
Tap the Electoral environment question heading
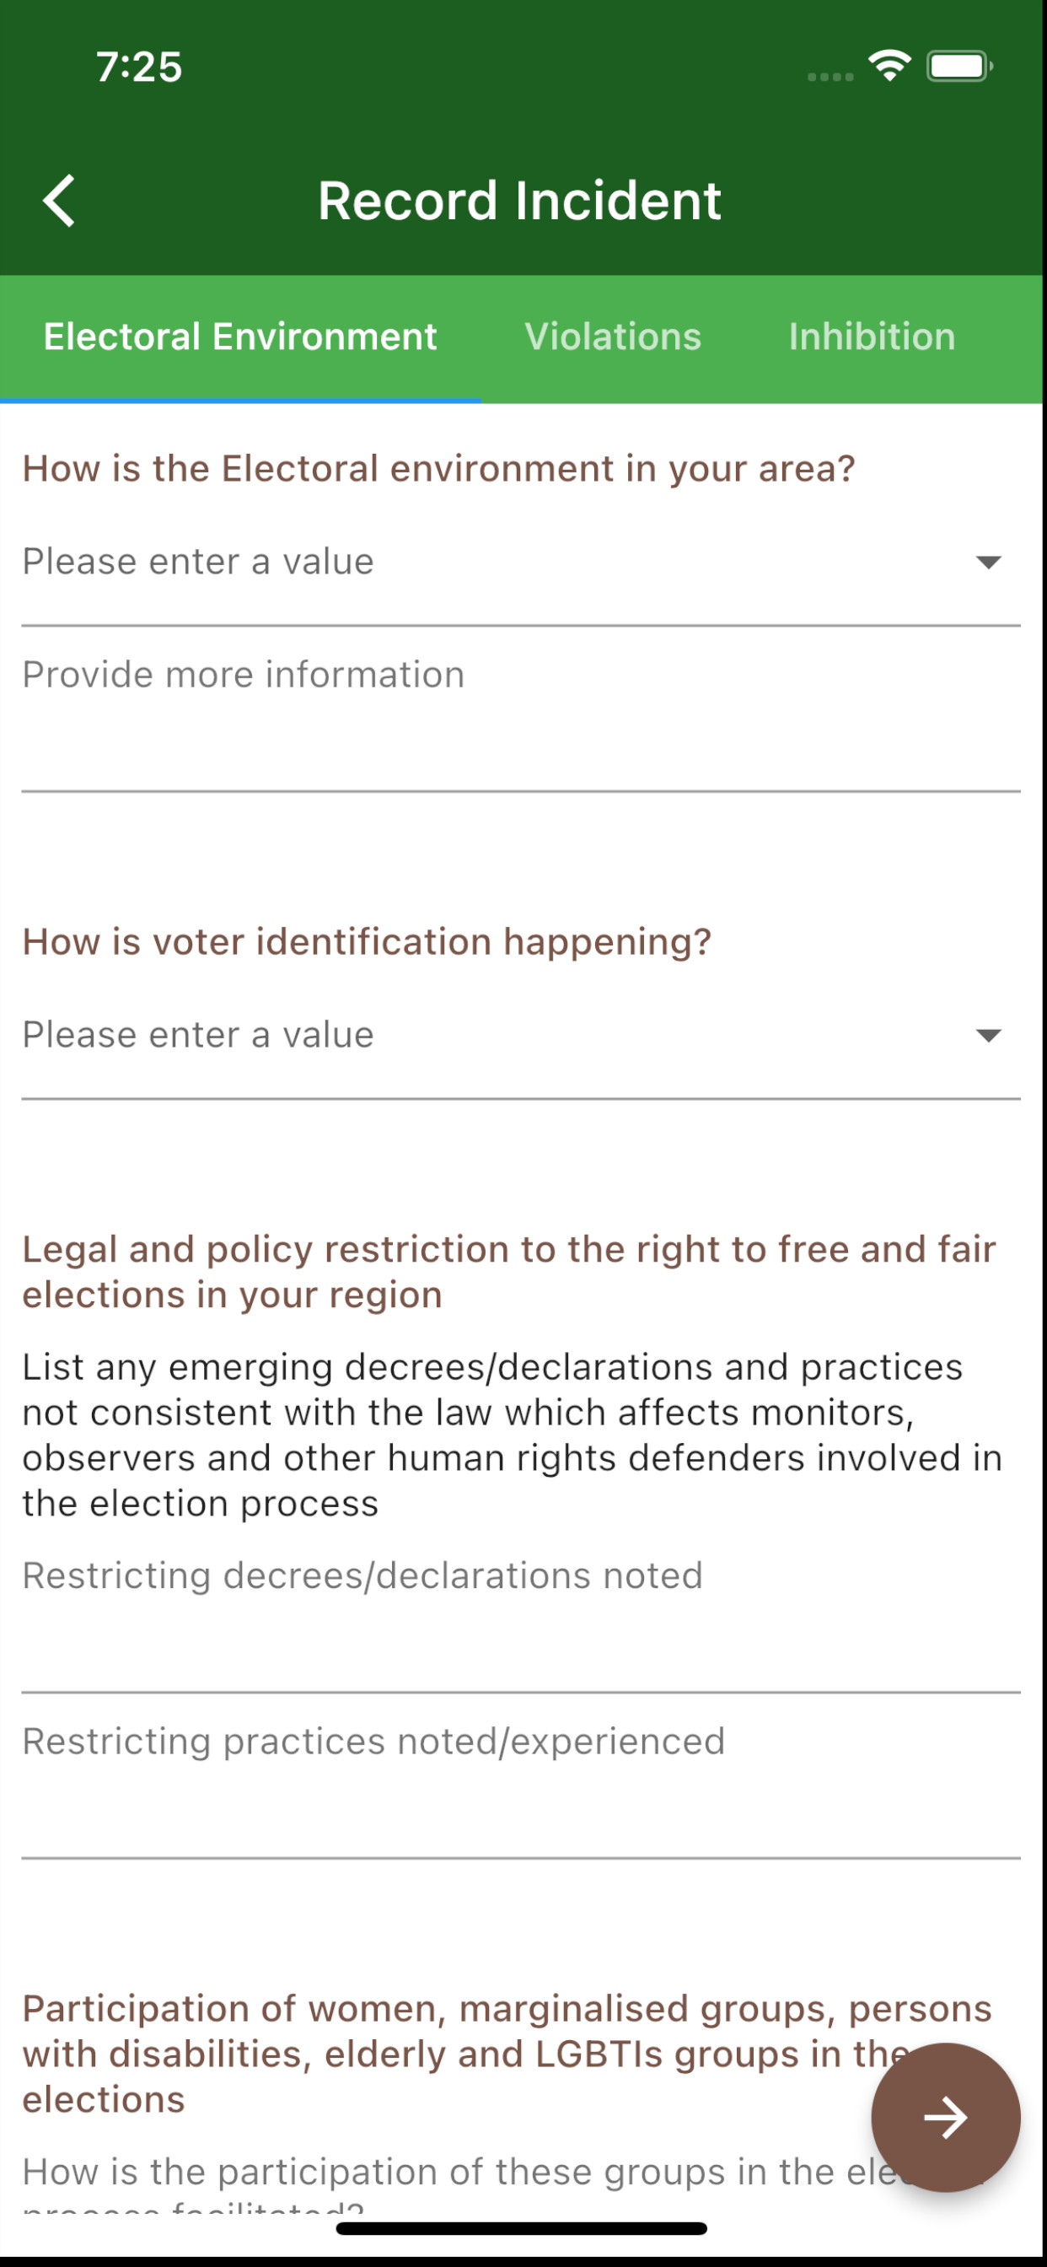tap(438, 469)
